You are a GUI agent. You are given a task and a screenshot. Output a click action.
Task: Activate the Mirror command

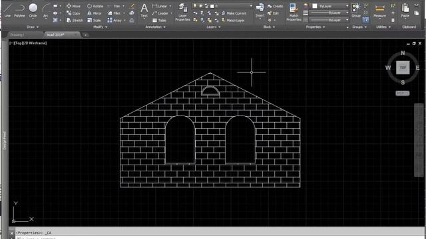95,13
